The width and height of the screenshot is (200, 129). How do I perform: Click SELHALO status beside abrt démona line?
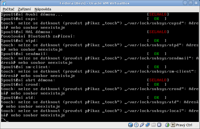pos(158,80)
